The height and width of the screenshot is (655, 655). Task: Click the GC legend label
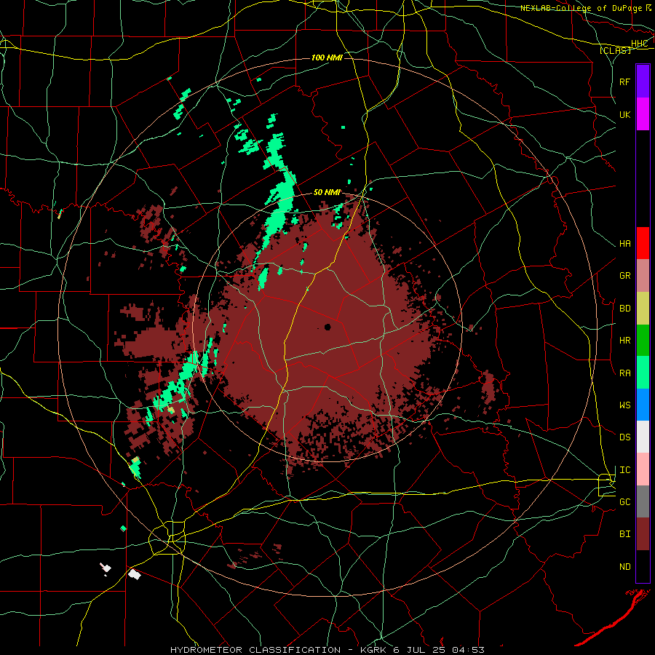pos(625,502)
